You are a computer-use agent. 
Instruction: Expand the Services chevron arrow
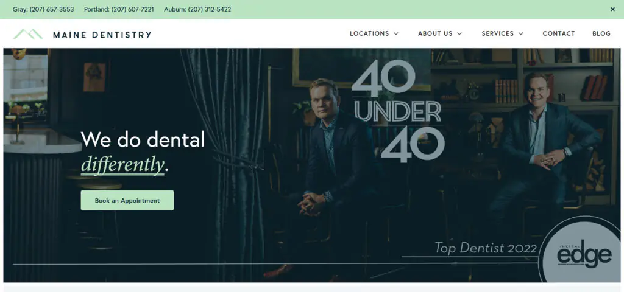click(520, 34)
